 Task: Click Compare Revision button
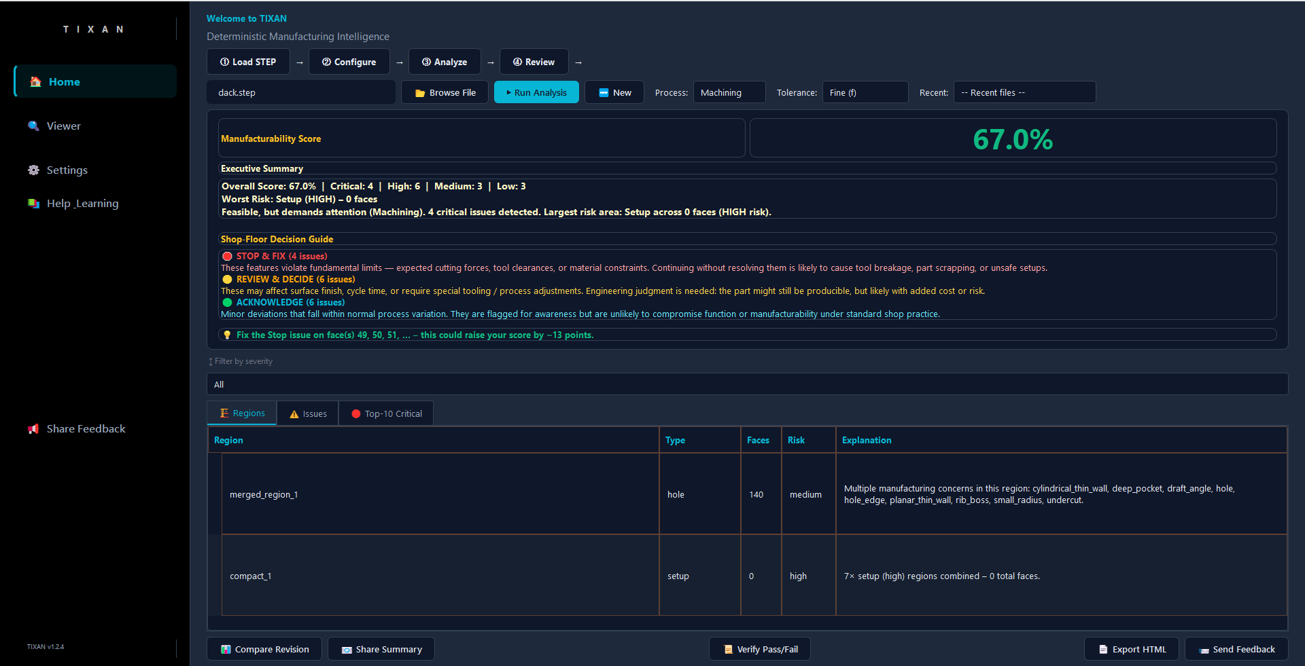pyautogui.click(x=265, y=649)
